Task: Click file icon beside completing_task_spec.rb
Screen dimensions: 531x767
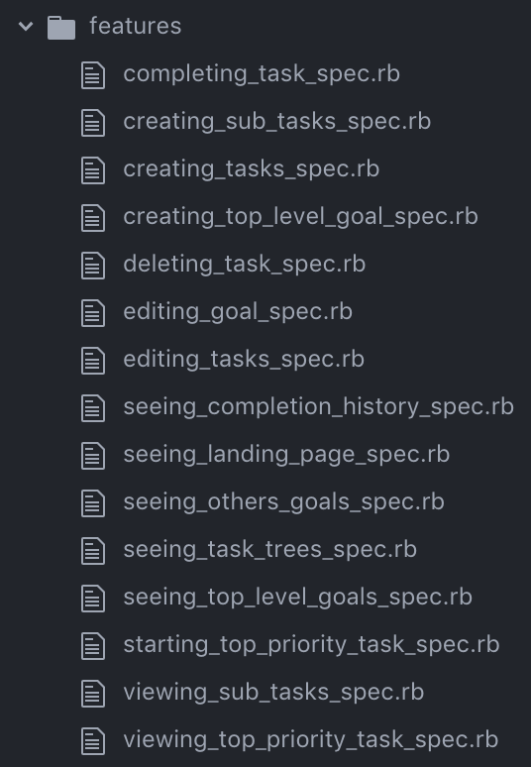Action: coord(93,75)
